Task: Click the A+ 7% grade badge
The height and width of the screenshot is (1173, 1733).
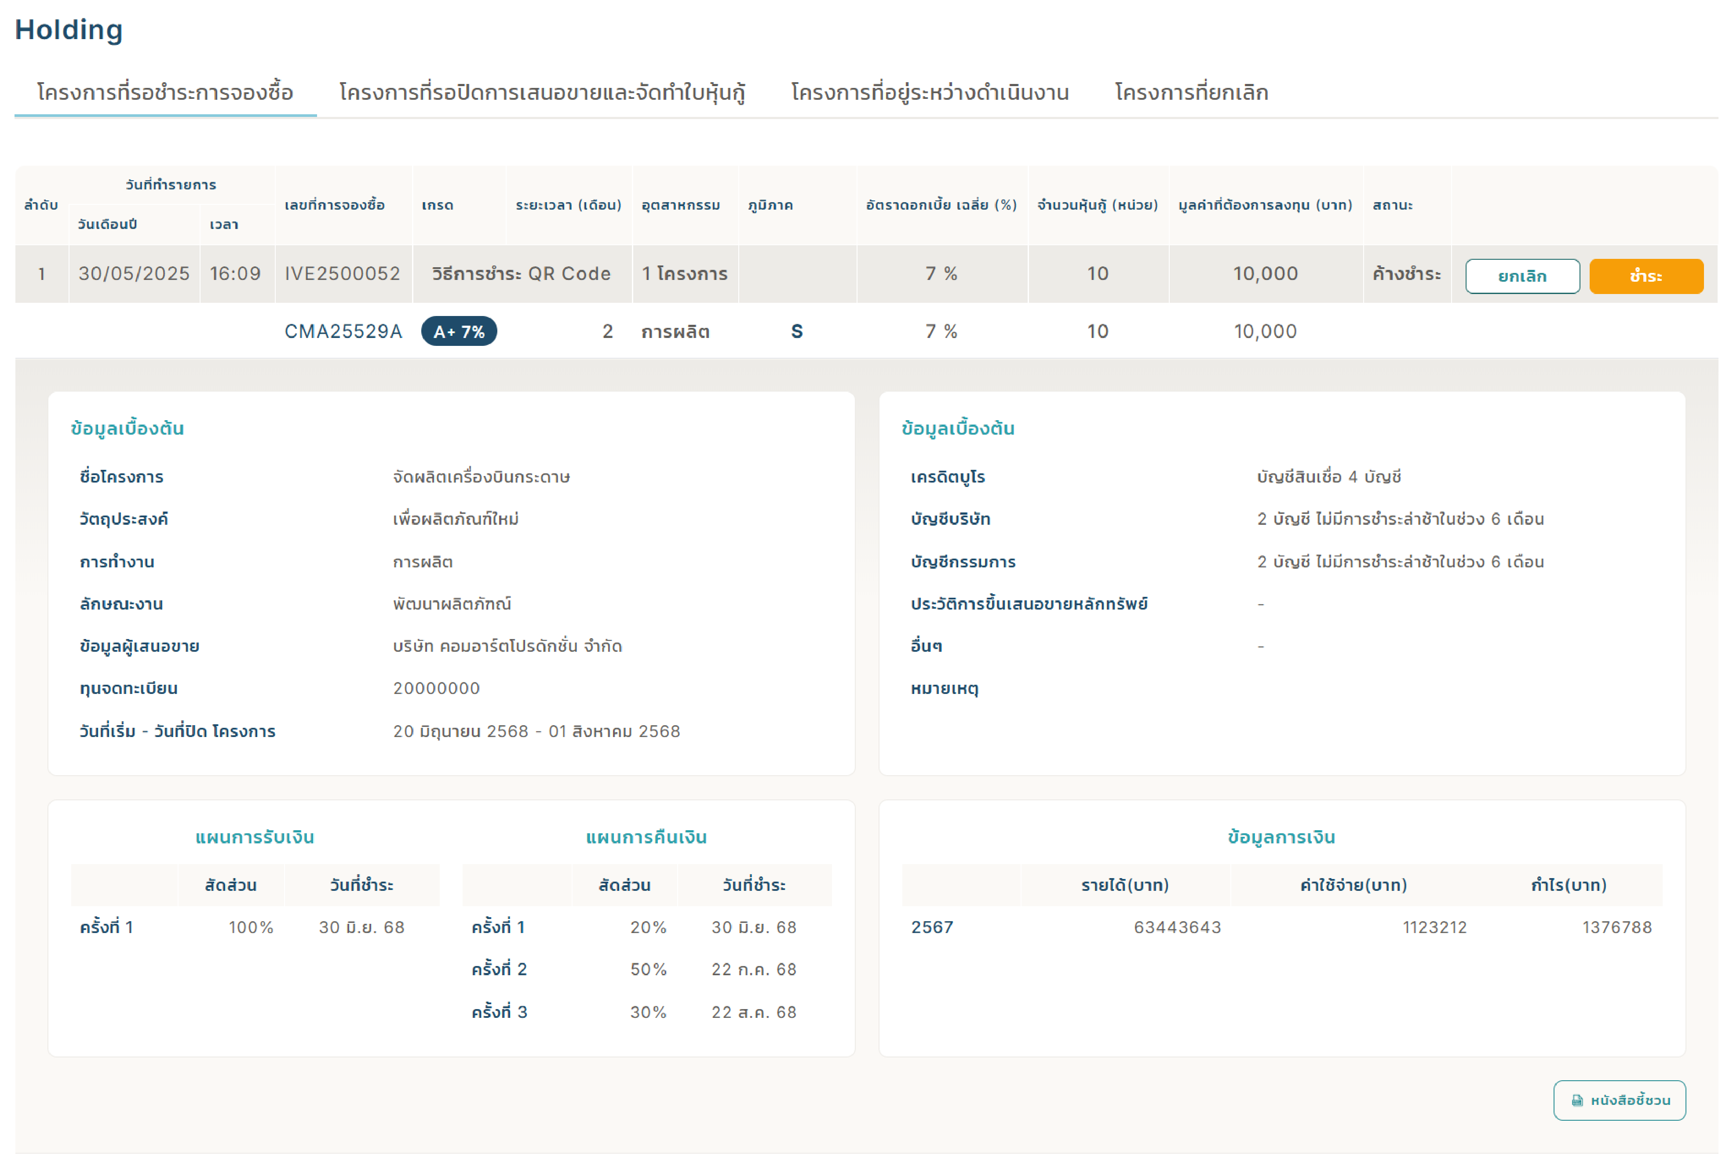Action: click(x=459, y=331)
